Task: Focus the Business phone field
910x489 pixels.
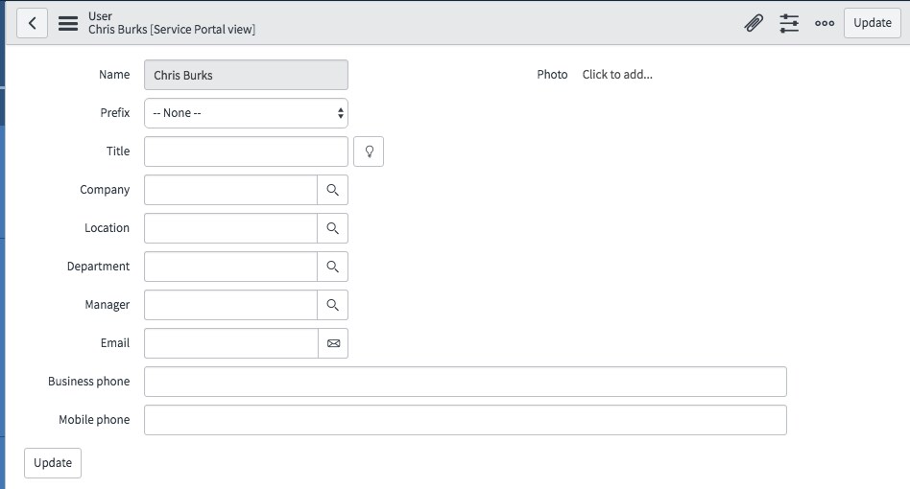Action: coord(466,382)
